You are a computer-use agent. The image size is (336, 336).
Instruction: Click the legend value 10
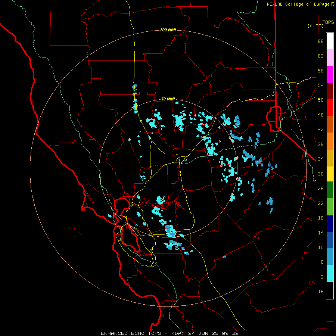[x=321, y=247]
